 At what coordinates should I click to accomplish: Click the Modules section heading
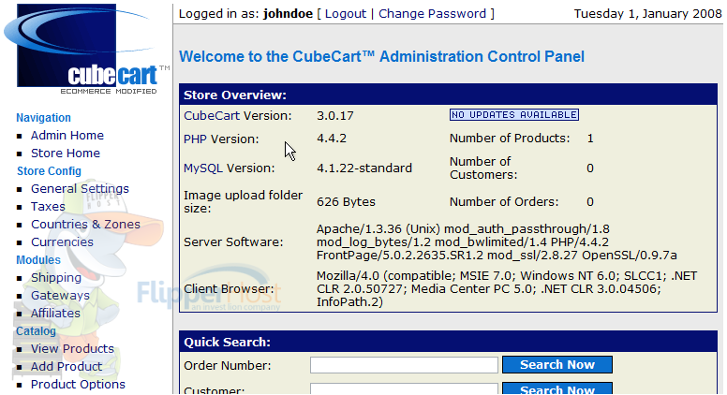point(38,260)
